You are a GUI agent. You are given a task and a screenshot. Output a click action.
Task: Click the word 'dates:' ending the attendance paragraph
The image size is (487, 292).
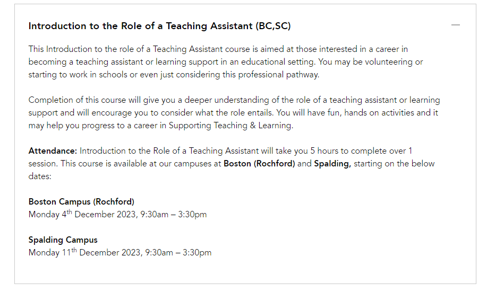pos(40,176)
